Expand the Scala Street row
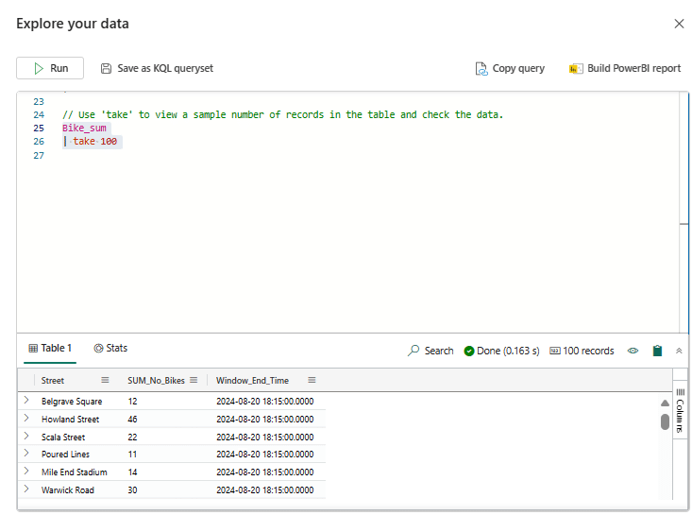 click(x=26, y=436)
